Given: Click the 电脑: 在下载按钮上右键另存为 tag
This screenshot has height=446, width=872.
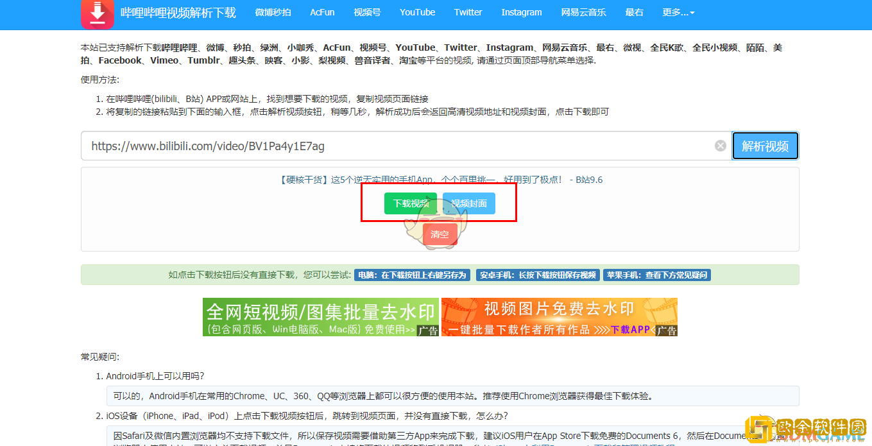Looking at the screenshot, I should [x=412, y=275].
